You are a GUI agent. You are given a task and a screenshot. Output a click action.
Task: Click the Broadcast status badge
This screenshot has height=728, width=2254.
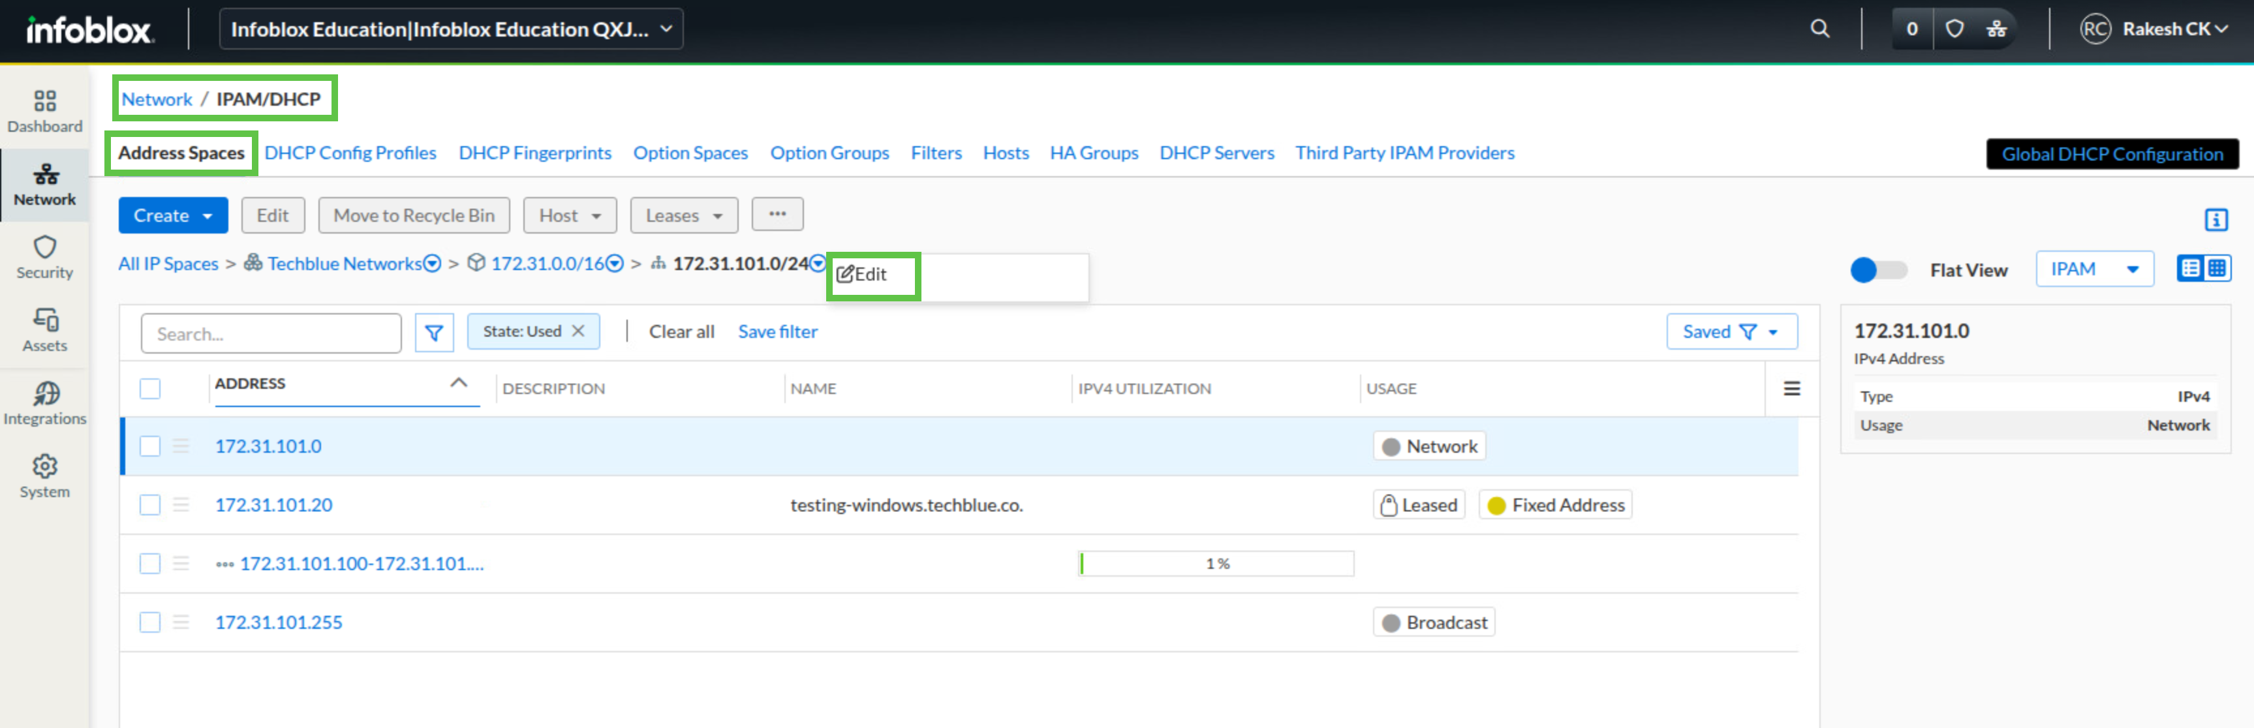click(x=1433, y=622)
